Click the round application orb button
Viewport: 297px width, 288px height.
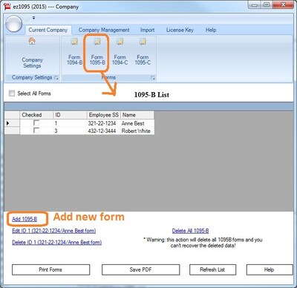pos(14,24)
